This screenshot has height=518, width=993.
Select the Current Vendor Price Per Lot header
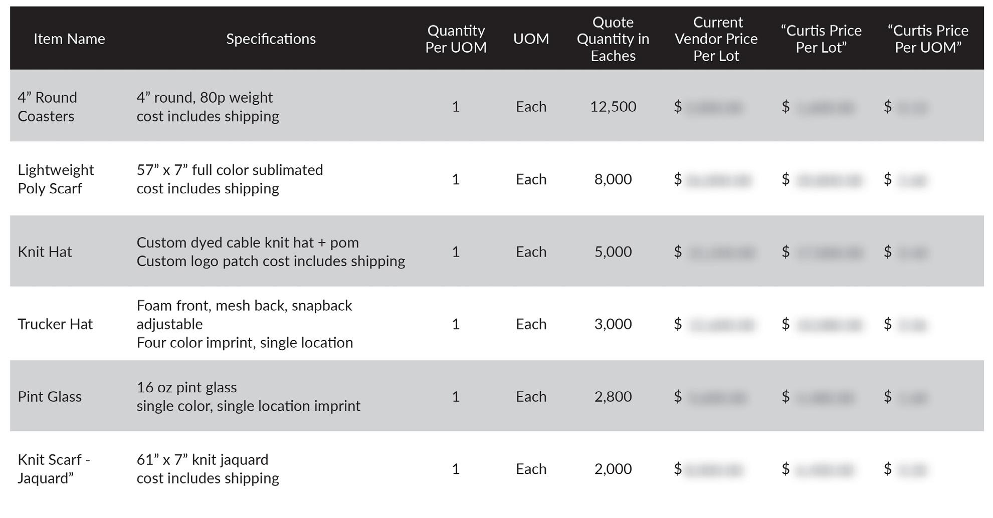click(716, 39)
